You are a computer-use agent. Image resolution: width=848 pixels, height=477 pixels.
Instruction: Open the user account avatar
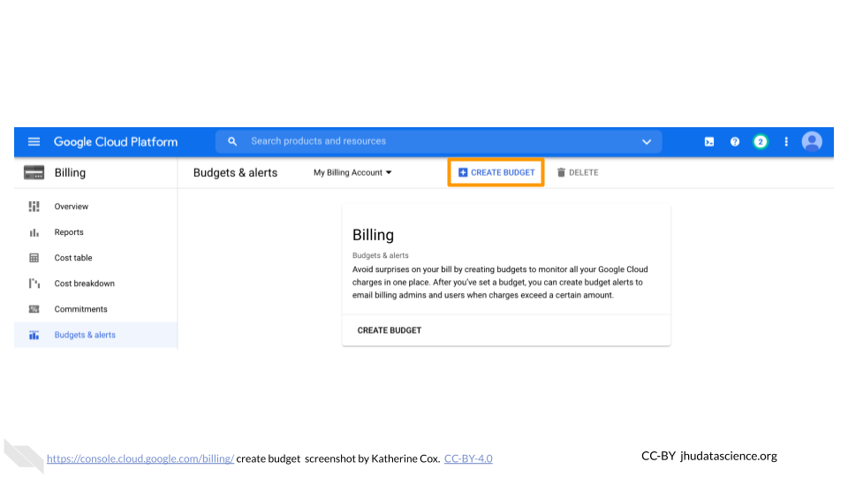point(812,141)
